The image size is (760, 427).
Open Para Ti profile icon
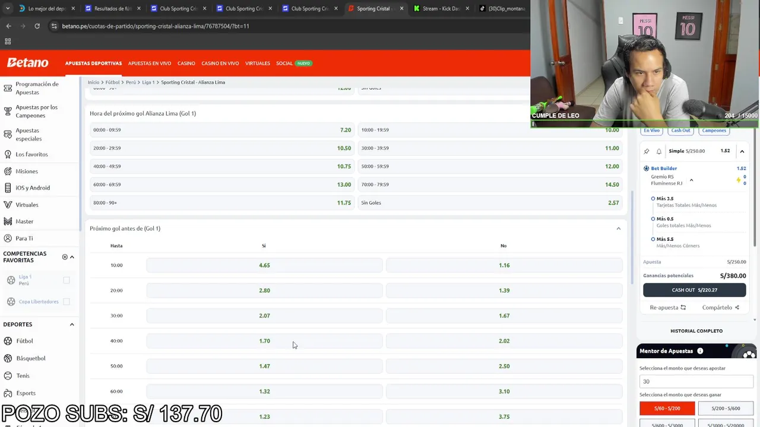[8, 238]
